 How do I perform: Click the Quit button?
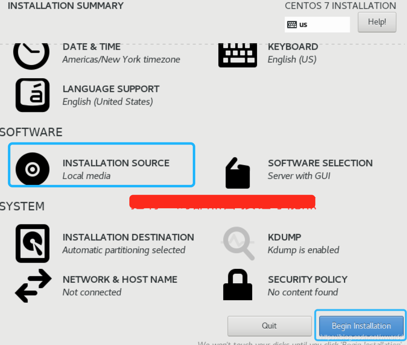pos(269,326)
